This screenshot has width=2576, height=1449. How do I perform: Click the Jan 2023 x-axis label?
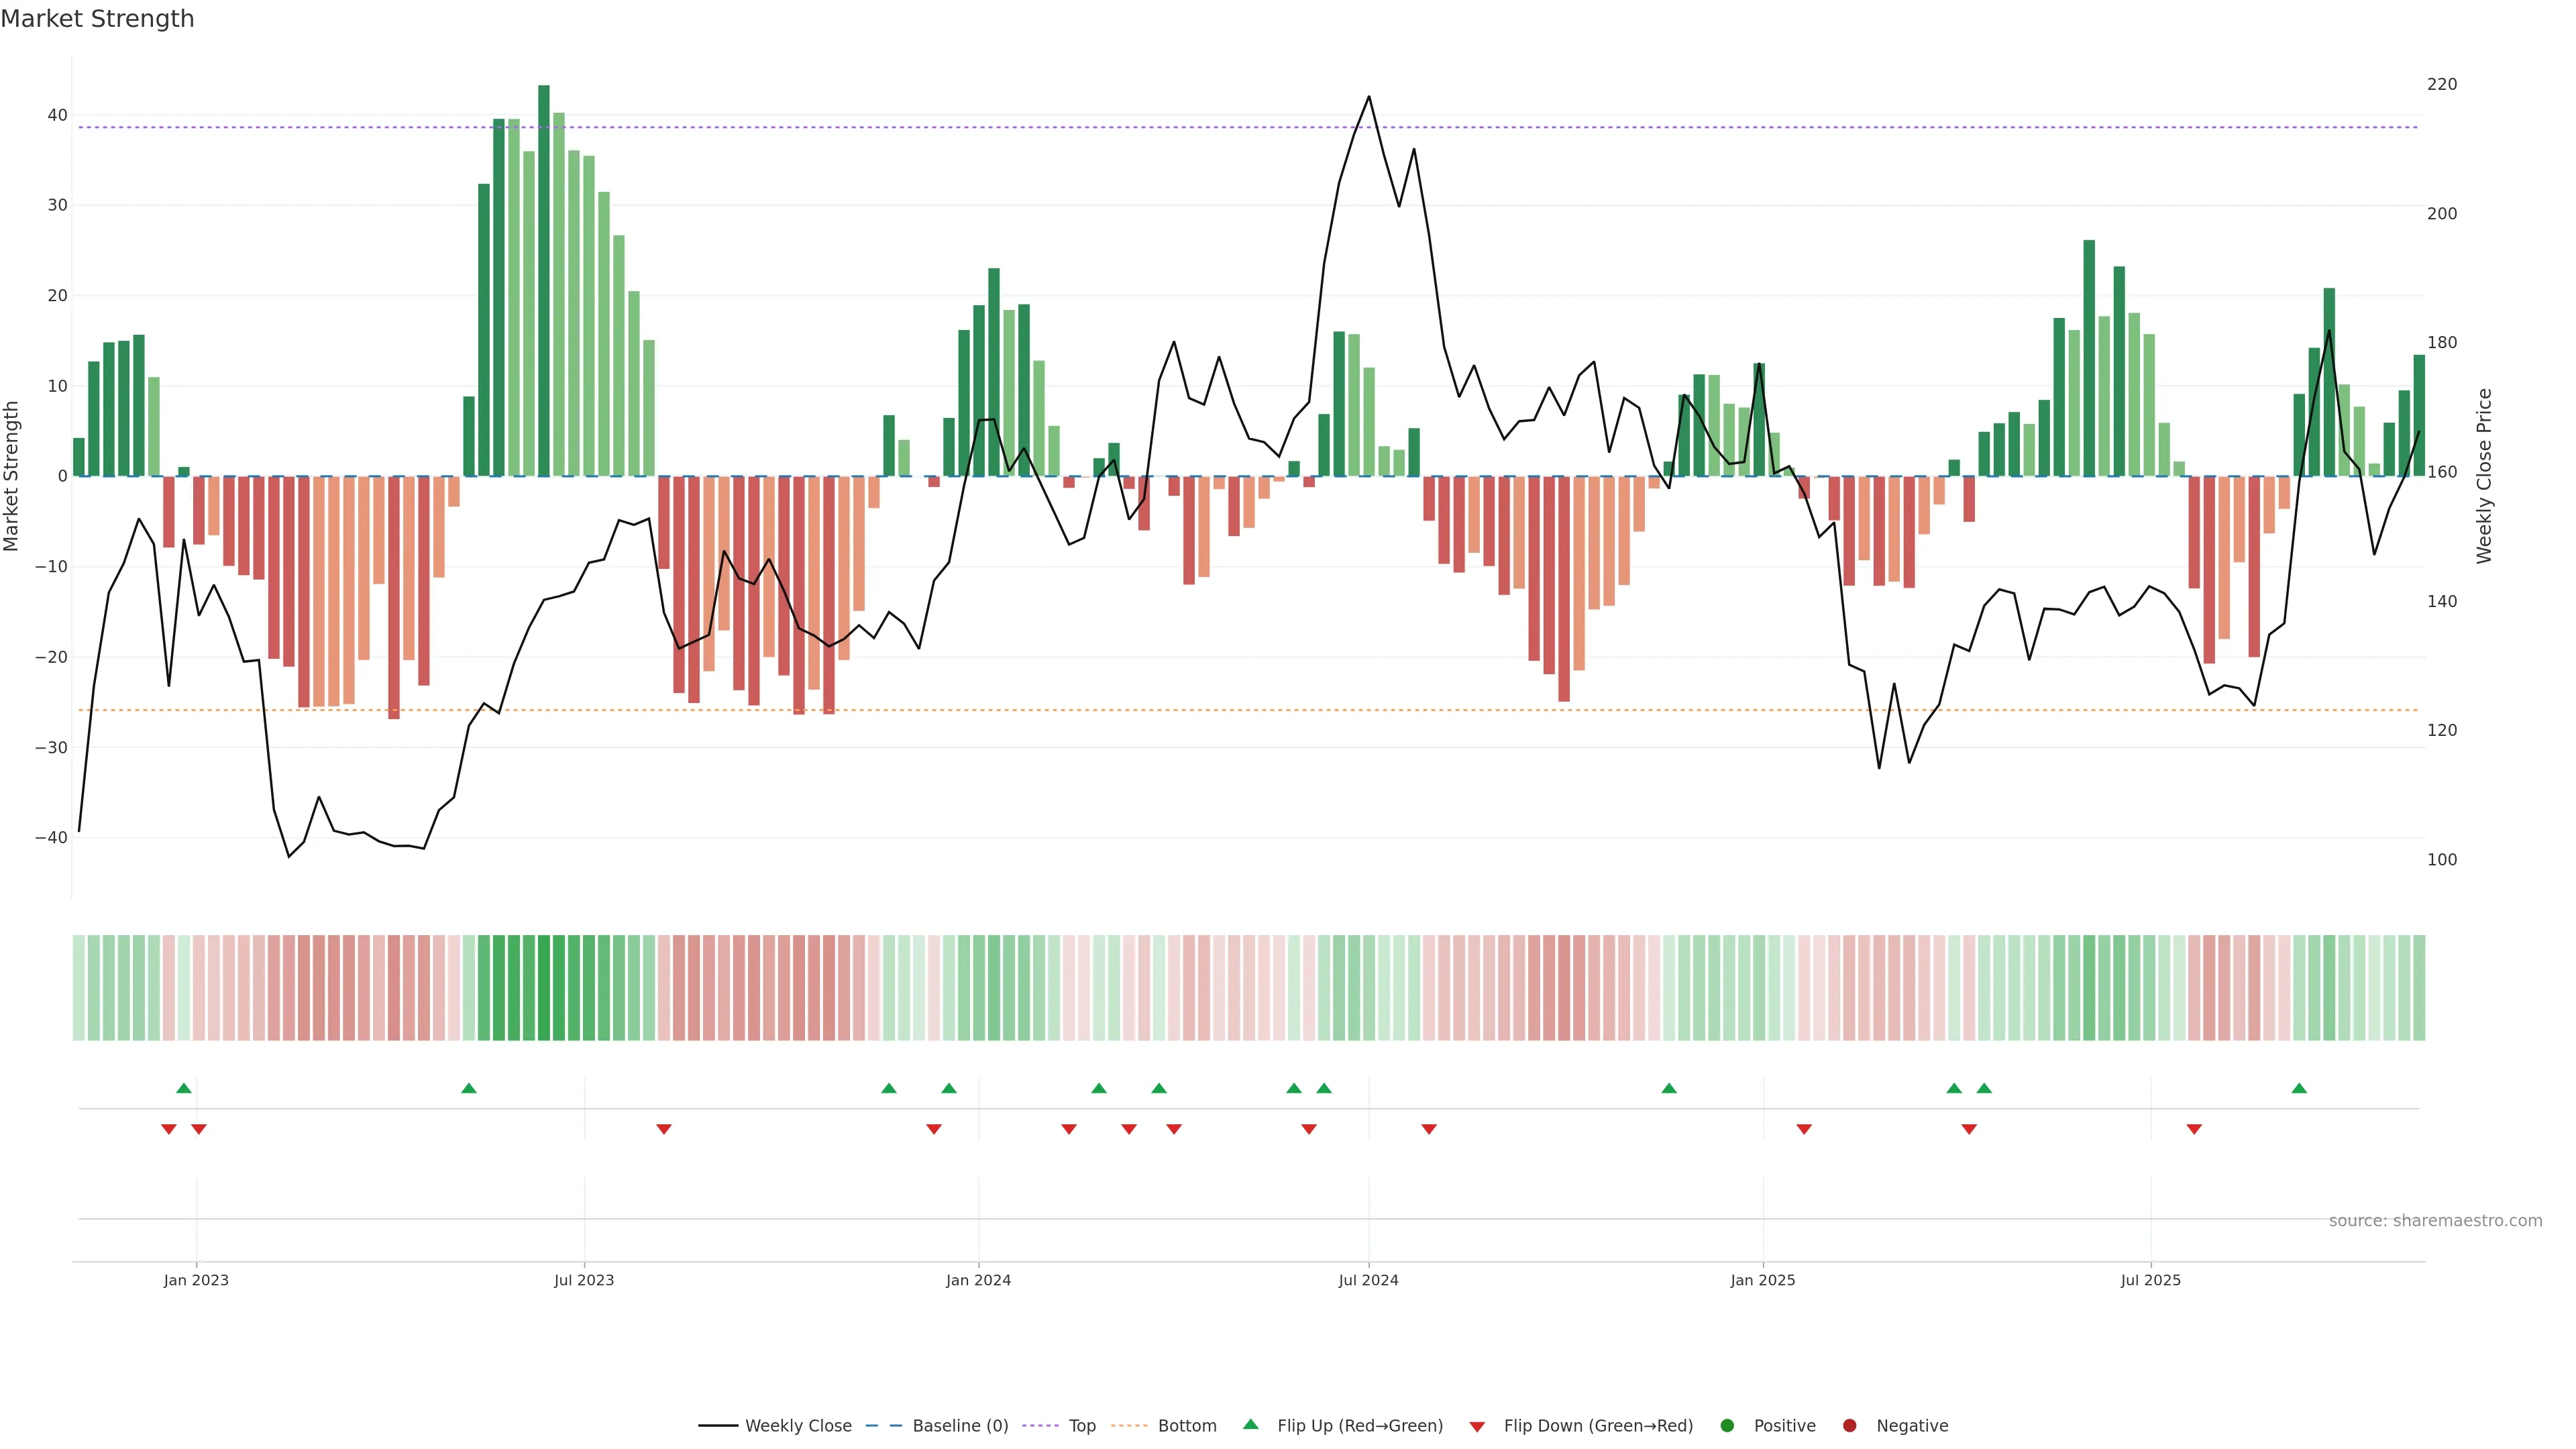(x=196, y=1280)
